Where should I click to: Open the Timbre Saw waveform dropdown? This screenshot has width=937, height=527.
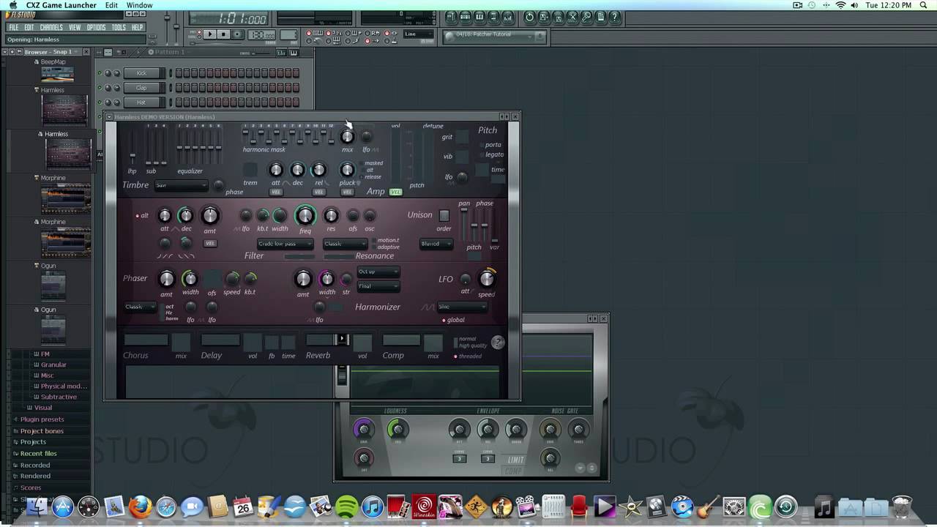point(181,185)
